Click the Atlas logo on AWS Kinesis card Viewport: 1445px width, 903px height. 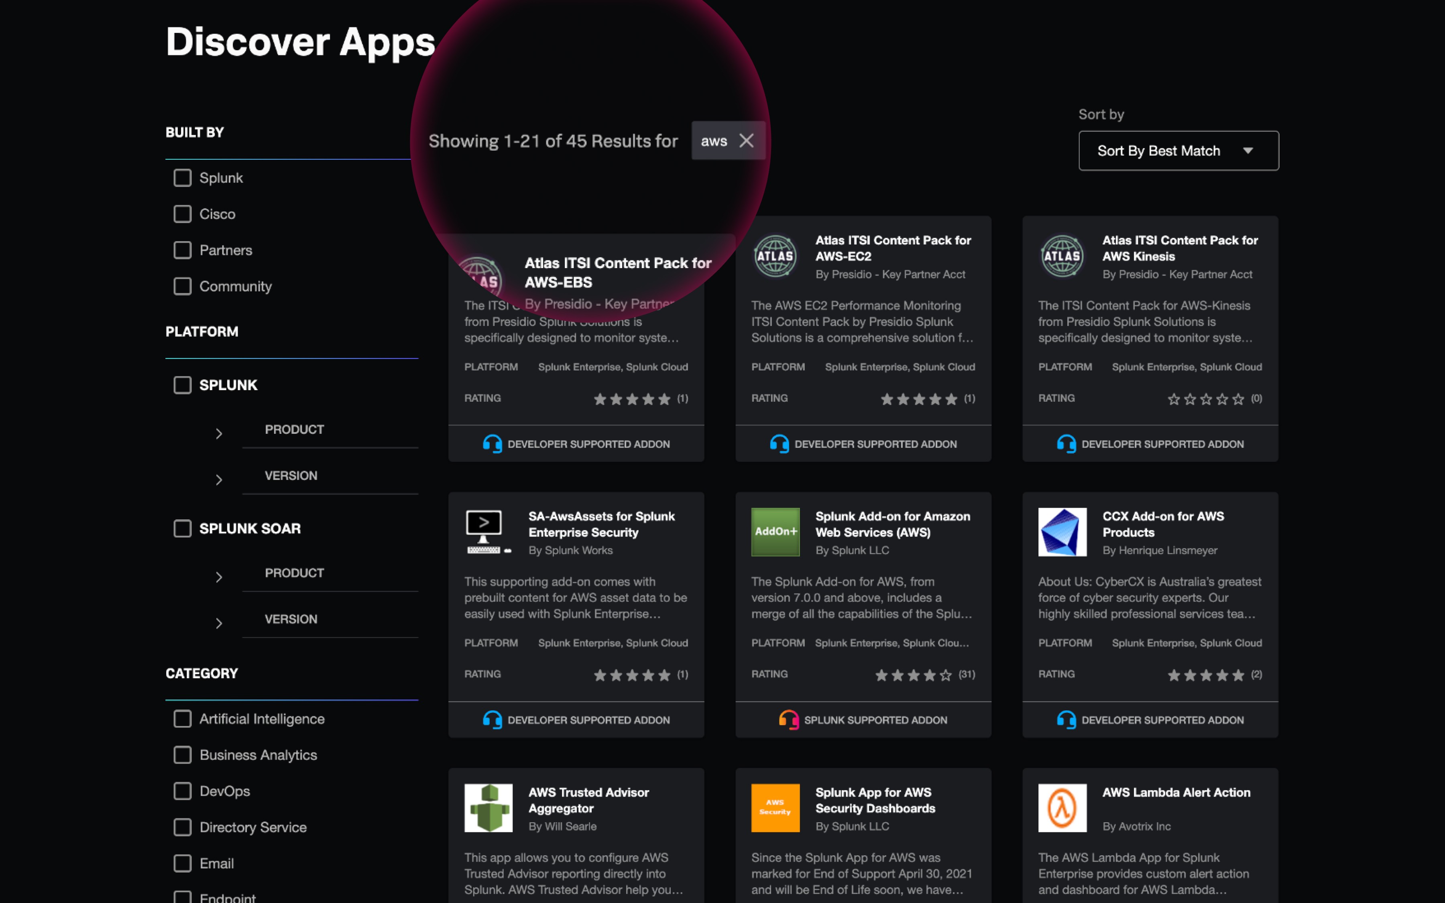1062,256
